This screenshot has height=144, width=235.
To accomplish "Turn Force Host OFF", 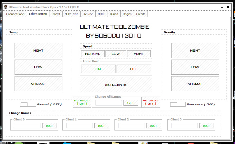I will [134, 69].
